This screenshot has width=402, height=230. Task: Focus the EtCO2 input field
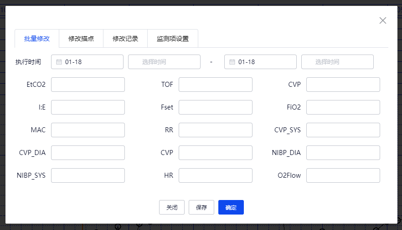tap(88, 85)
